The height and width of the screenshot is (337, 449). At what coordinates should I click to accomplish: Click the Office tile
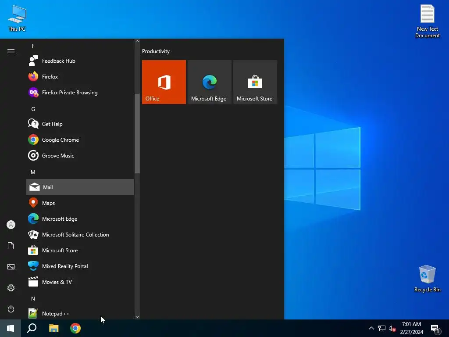(x=164, y=82)
